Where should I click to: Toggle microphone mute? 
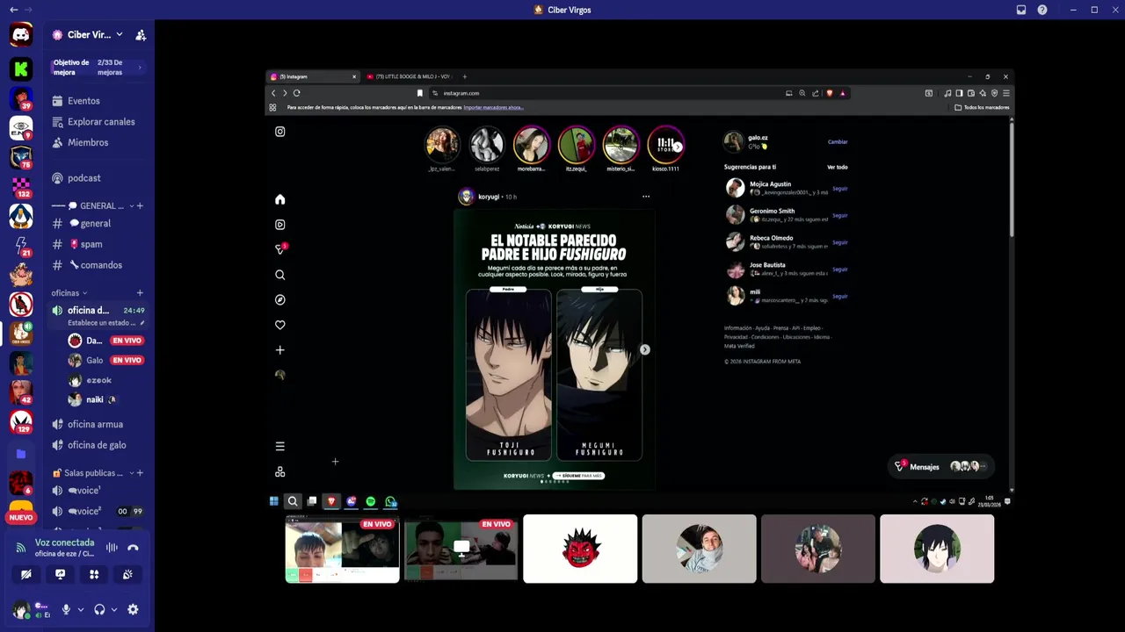pos(66,609)
